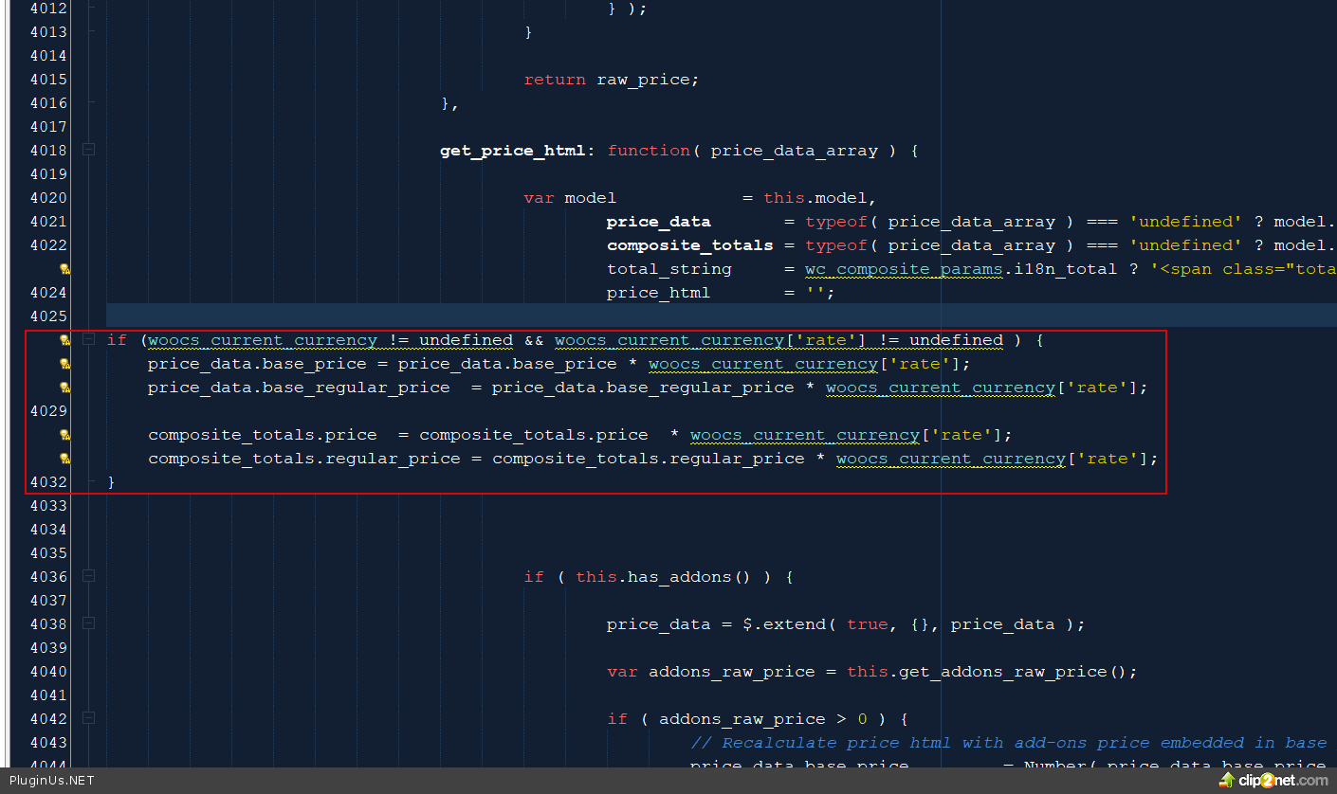
Task: Click line number 4032 in gutter
Action: coord(48,482)
